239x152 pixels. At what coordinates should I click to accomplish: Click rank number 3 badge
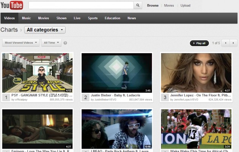pos(165,97)
